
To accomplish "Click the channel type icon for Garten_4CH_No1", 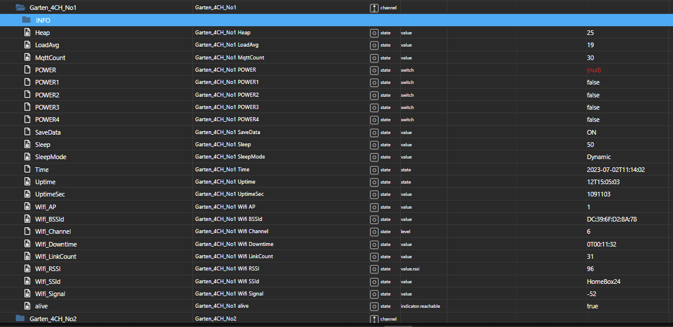I will (x=374, y=8).
